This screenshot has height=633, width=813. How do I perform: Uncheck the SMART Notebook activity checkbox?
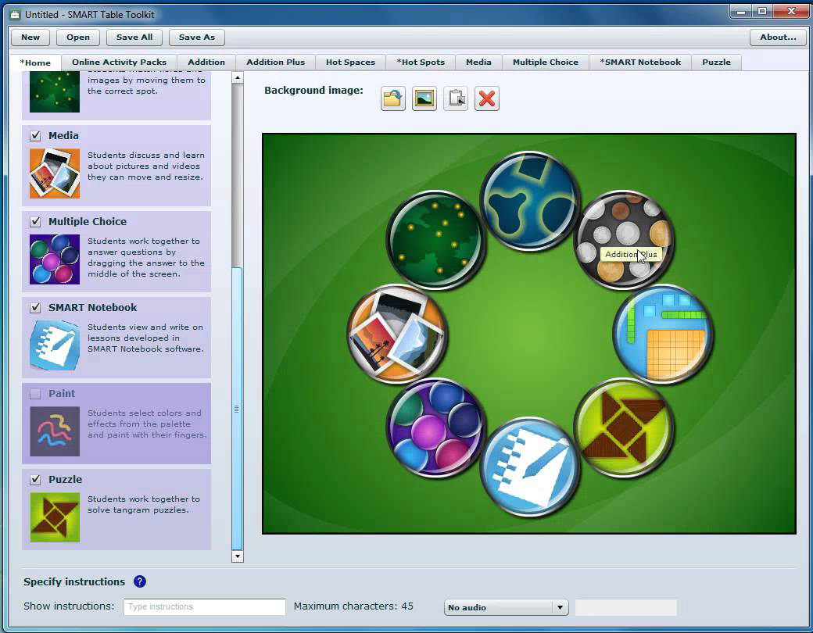point(35,308)
